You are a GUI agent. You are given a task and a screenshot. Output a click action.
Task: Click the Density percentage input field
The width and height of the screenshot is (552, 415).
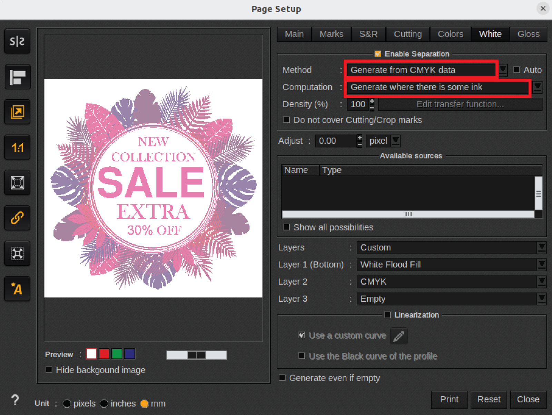pyautogui.click(x=358, y=104)
